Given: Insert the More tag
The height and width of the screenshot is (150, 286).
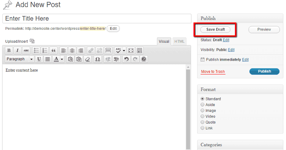Looking at the screenshot, I should point(108,50).
